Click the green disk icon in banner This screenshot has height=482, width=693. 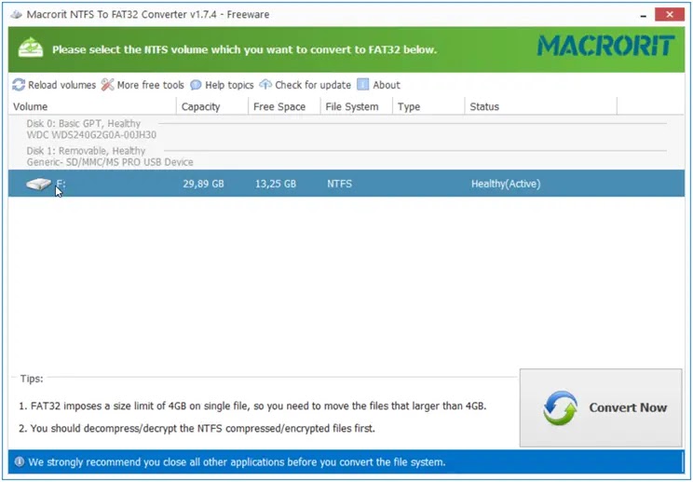tap(31, 48)
